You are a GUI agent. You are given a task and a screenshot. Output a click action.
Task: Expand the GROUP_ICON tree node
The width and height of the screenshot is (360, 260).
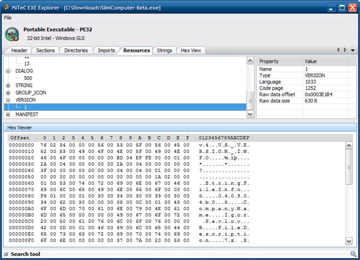(x=8, y=93)
